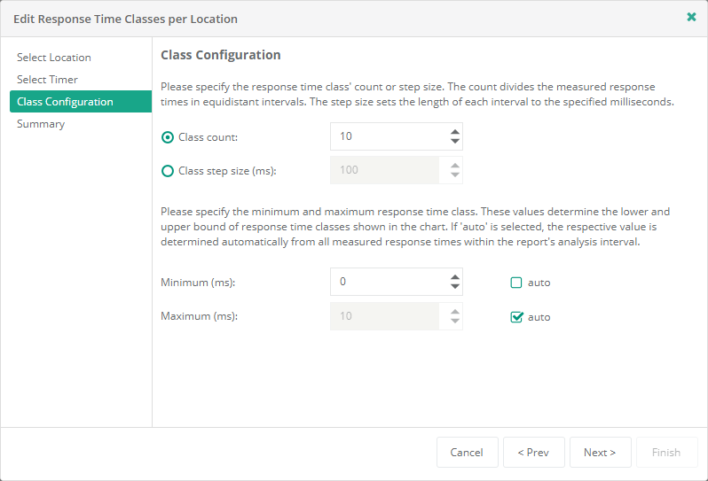The height and width of the screenshot is (481, 708).
Task: Go back with the Prev button
Action: [x=534, y=452]
